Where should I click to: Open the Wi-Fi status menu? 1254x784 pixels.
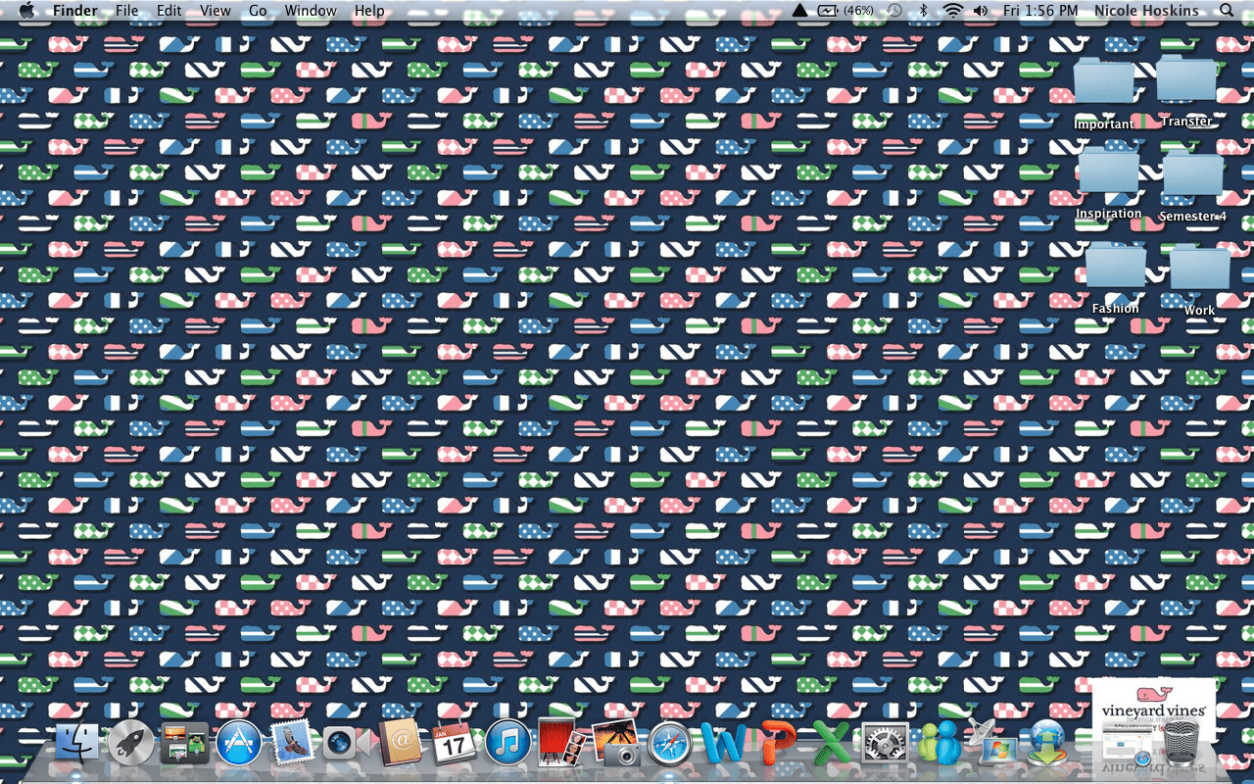tap(952, 11)
